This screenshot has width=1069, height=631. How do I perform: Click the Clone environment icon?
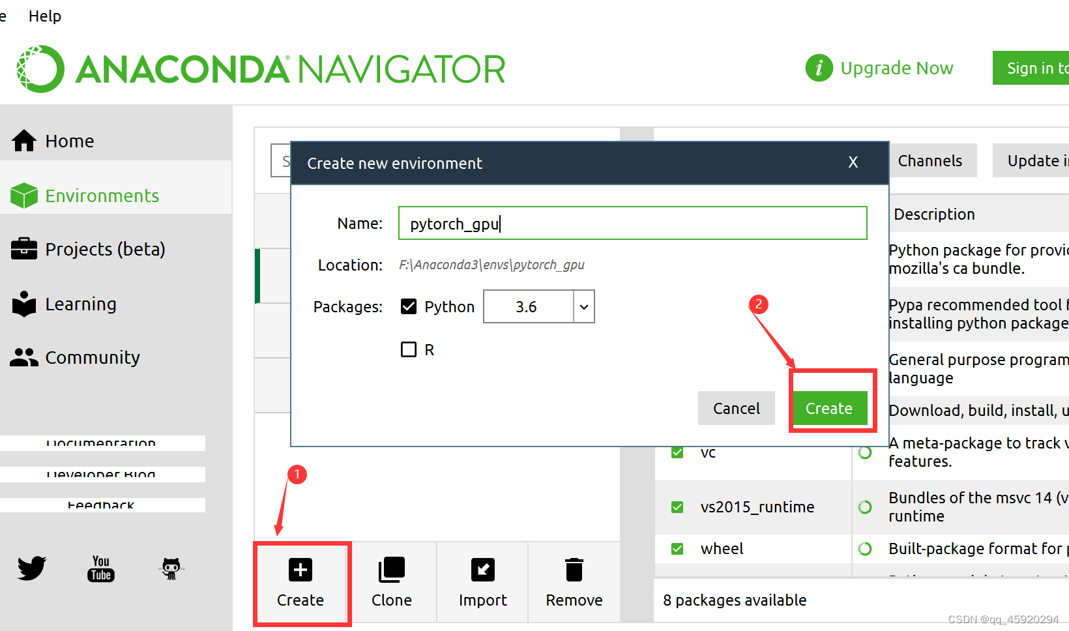[392, 570]
